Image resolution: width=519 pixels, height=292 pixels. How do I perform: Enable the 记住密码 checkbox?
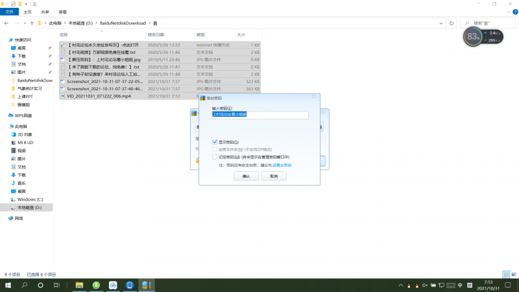(x=215, y=156)
